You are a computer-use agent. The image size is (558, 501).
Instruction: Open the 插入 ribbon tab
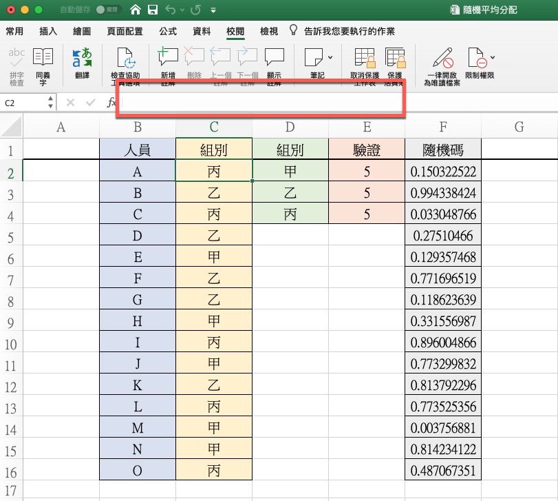coord(48,31)
